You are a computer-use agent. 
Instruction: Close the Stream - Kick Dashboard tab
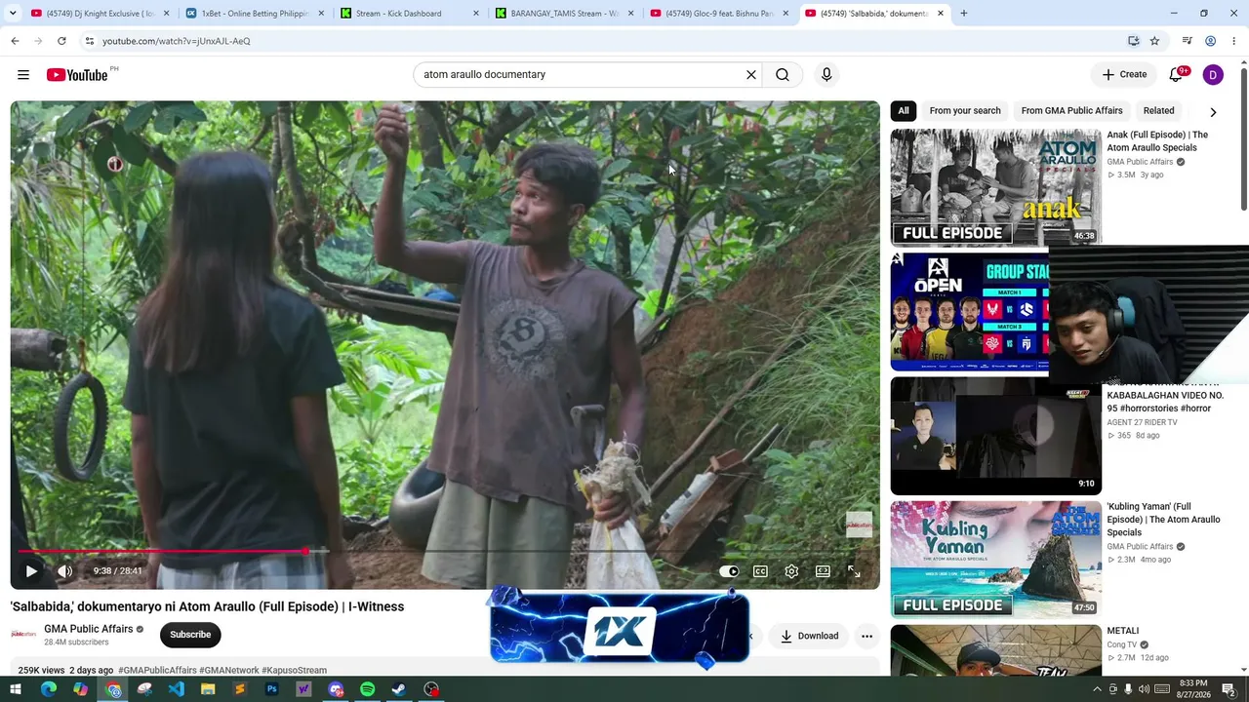click(476, 14)
